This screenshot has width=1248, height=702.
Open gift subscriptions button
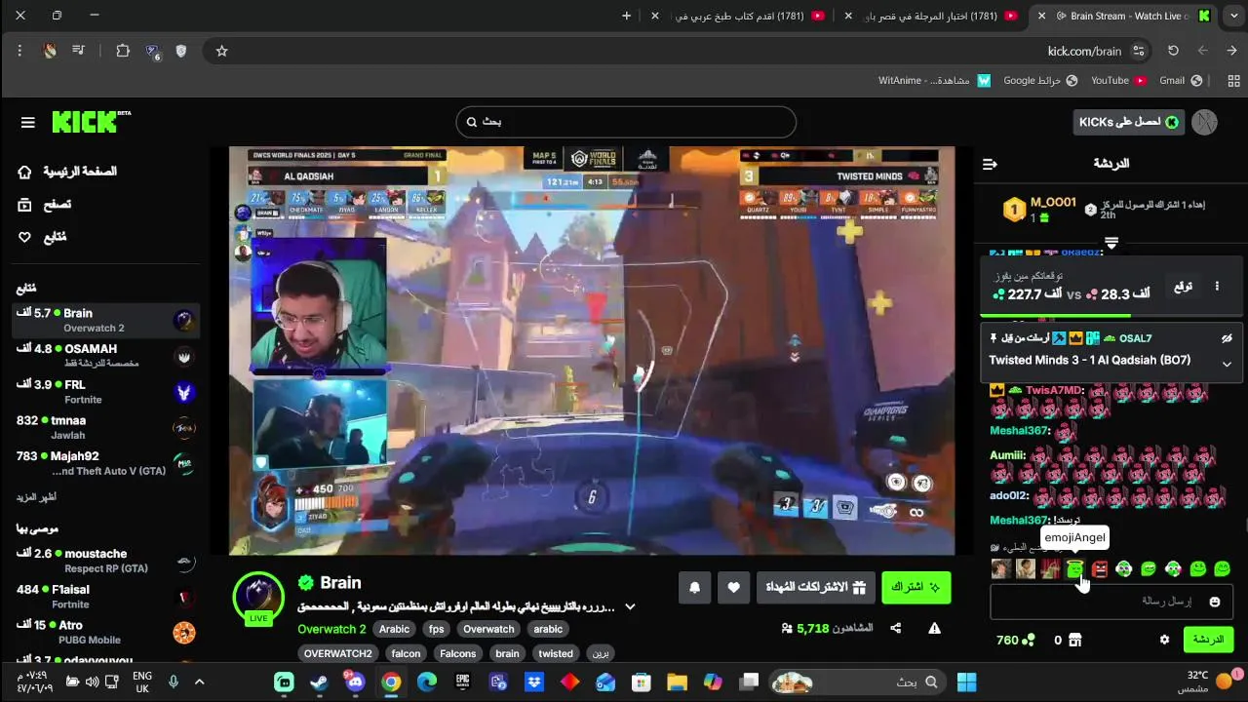(816, 587)
